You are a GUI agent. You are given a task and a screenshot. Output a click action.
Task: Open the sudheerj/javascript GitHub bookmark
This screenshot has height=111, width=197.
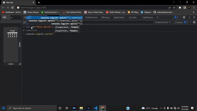(163, 12)
